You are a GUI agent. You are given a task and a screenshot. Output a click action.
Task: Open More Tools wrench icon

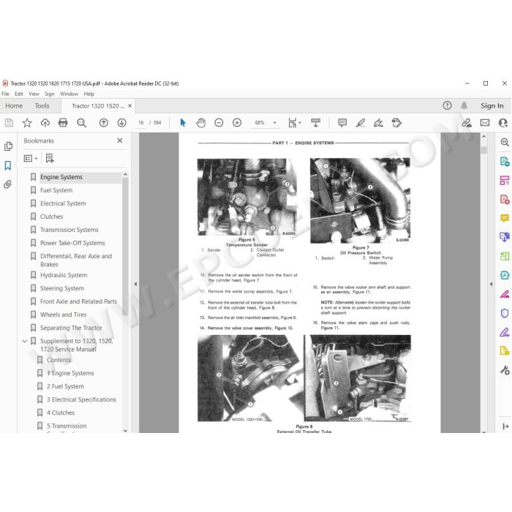(505, 370)
